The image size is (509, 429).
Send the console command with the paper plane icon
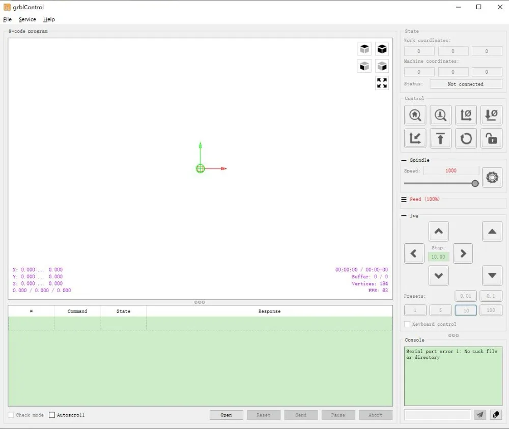pos(480,415)
